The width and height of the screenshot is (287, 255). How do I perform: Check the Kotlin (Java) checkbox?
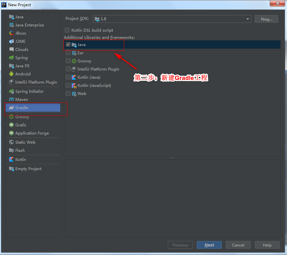click(x=68, y=77)
